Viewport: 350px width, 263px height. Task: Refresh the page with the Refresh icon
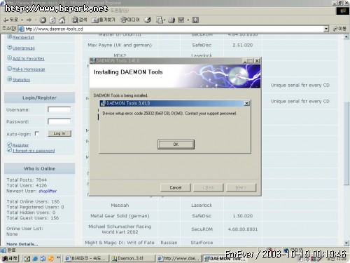tap(52, 20)
